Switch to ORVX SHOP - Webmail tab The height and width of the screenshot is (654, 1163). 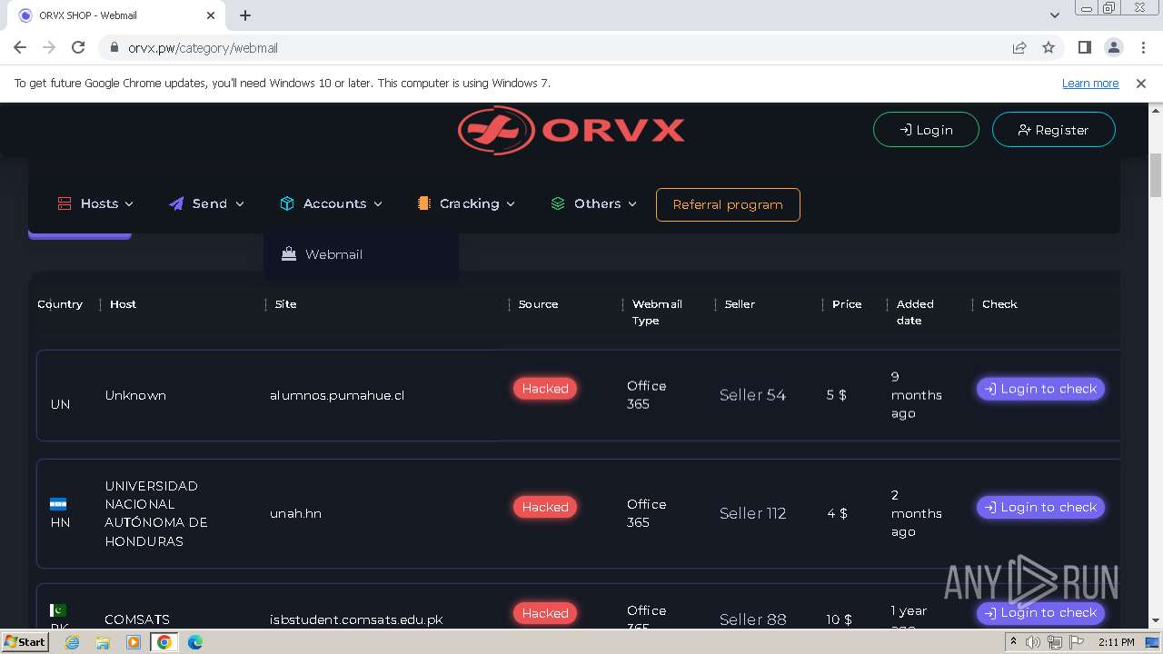point(116,15)
